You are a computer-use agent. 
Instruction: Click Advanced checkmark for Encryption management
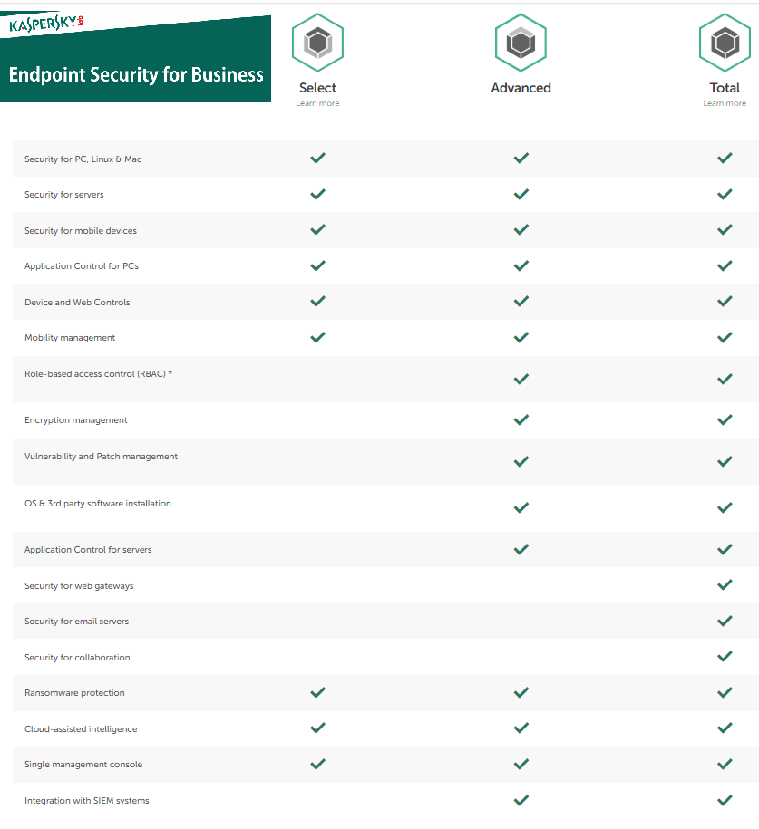click(x=521, y=419)
